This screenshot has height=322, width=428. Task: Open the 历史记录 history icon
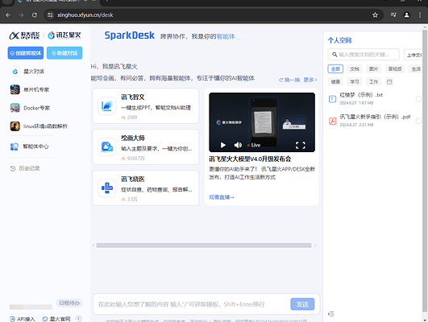13,168
